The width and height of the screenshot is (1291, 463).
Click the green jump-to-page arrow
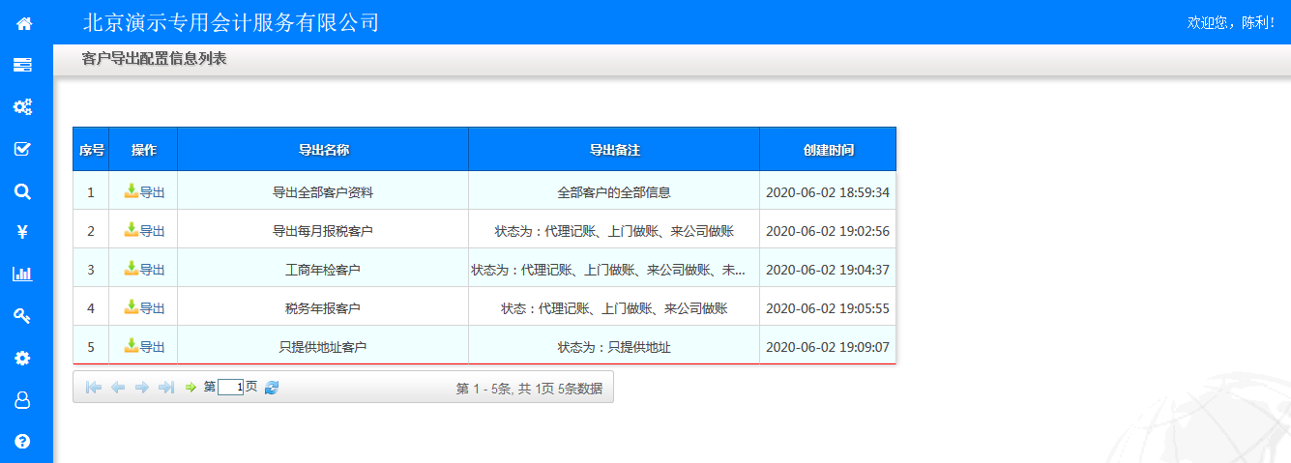[x=191, y=387]
